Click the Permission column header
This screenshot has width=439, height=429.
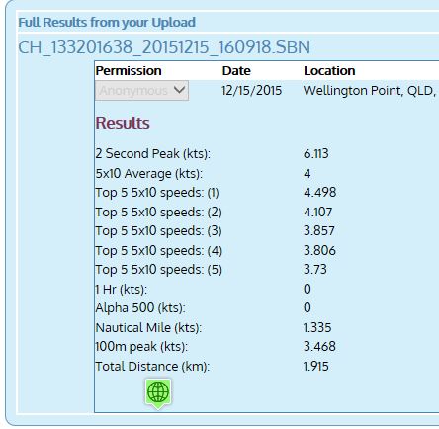[x=129, y=71]
